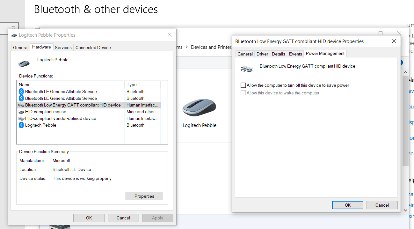The height and width of the screenshot is (229, 414).
Task: Click the device icon in the GATT HID device Properties header
Action: [x=247, y=69]
